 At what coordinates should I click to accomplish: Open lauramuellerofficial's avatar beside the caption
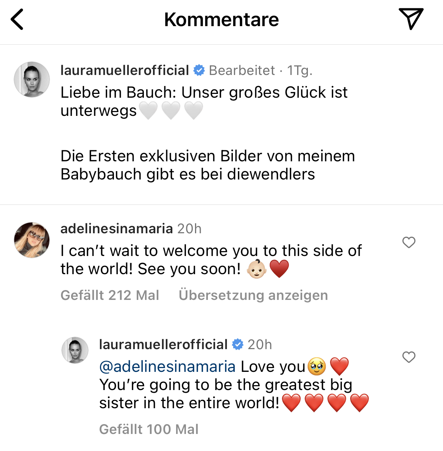coord(32,80)
